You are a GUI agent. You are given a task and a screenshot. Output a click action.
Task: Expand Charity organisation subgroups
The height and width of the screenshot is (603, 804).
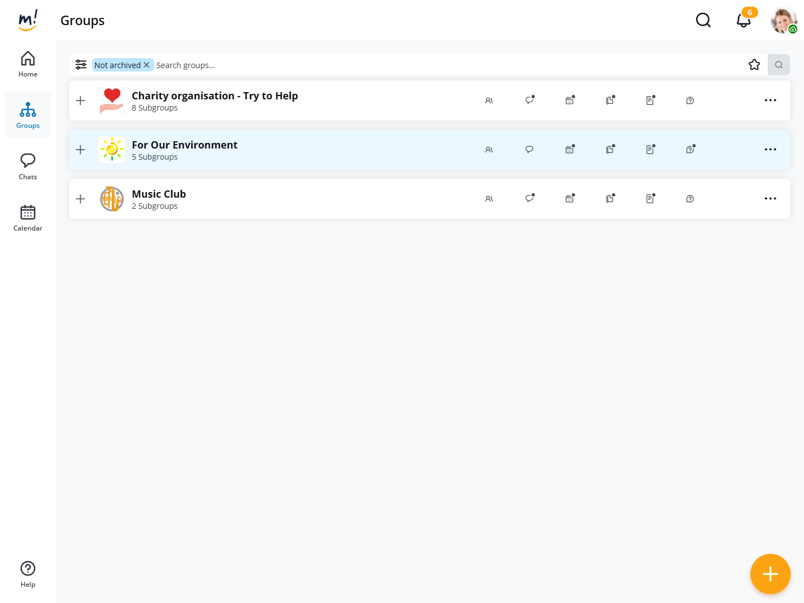(80, 100)
